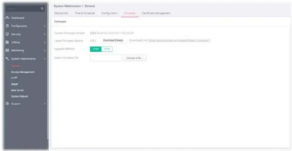The width and height of the screenshot is (292, 151).
Task: Click the Dashboard gauge icon
Action: pos(7,18)
